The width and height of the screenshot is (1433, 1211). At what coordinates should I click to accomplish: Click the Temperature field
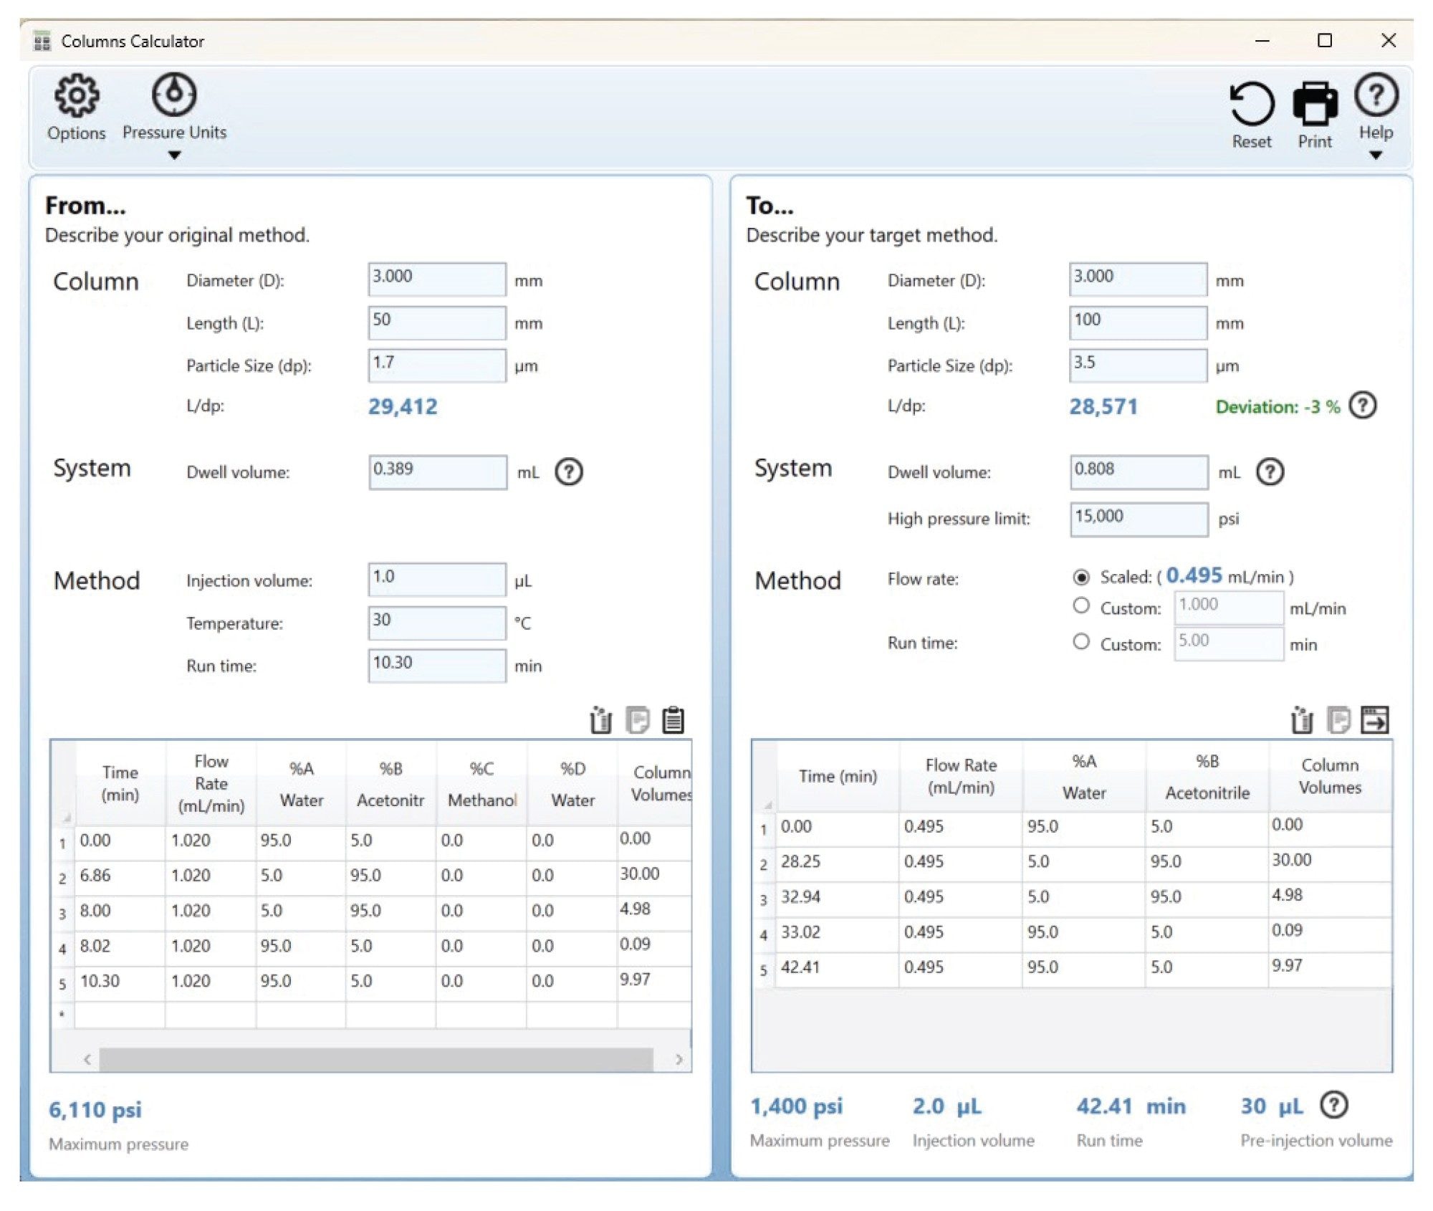tap(437, 623)
